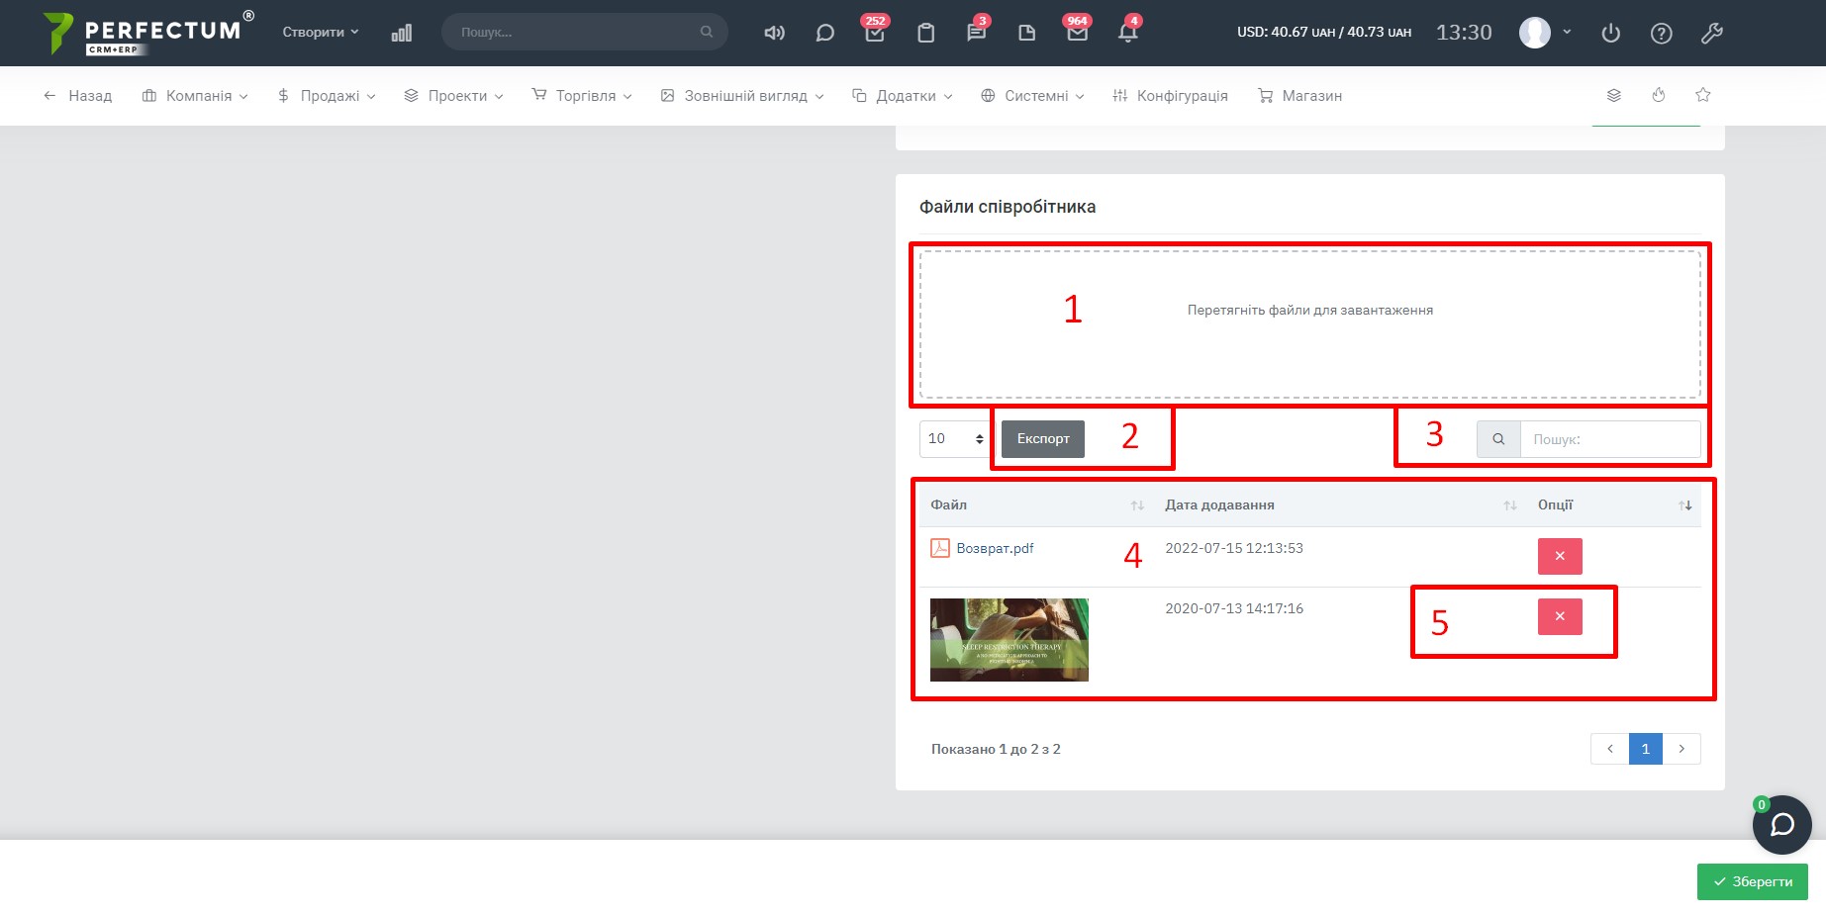Open the rows-per-page selector showing 10

point(954,439)
